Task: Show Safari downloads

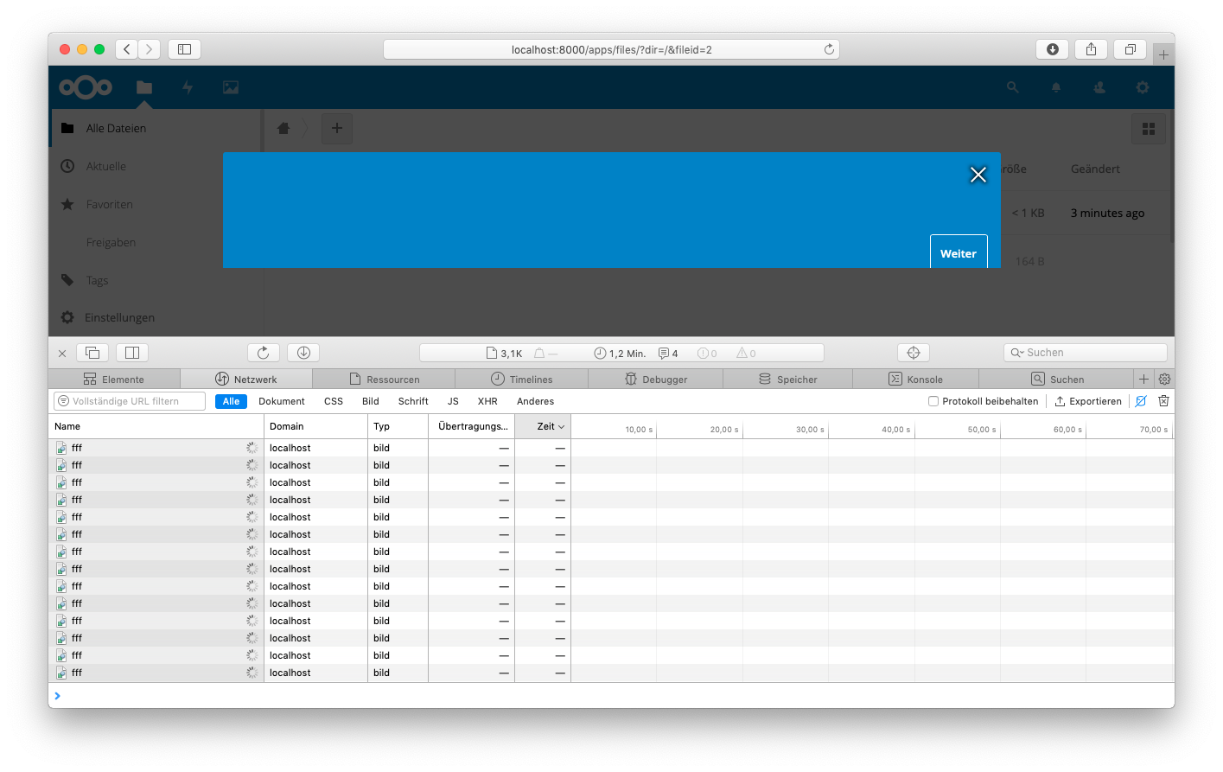Action: click(x=1052, y=49)
